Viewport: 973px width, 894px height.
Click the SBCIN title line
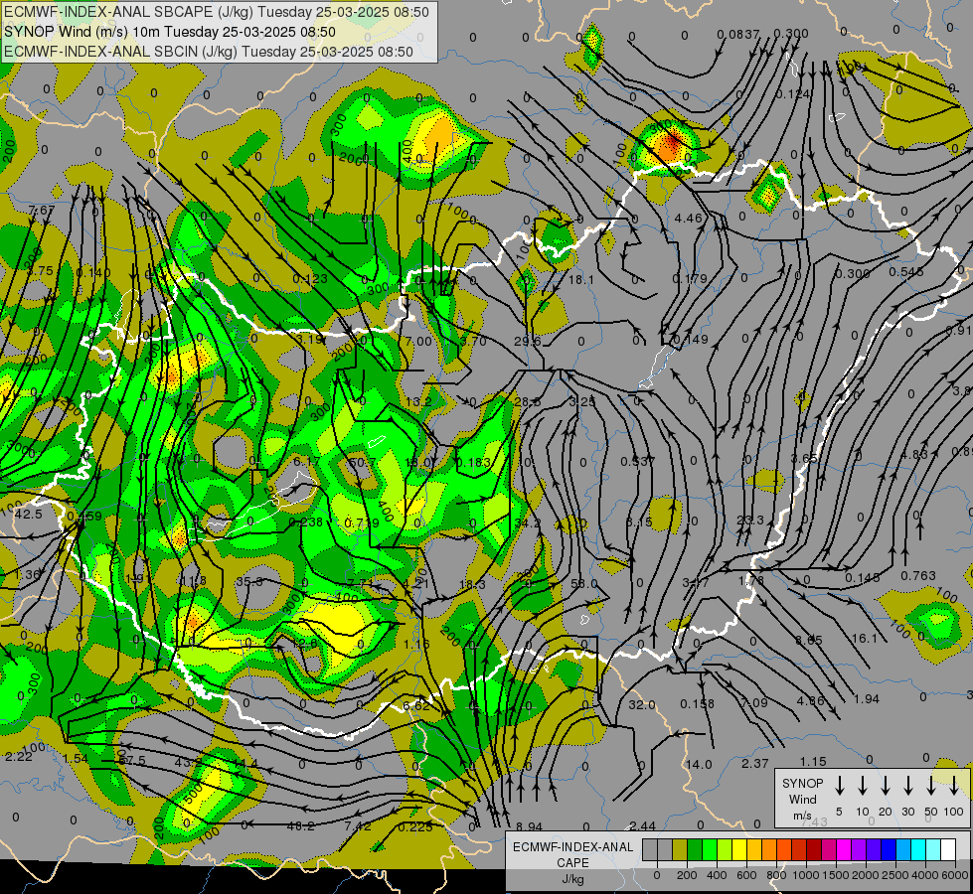209,52
